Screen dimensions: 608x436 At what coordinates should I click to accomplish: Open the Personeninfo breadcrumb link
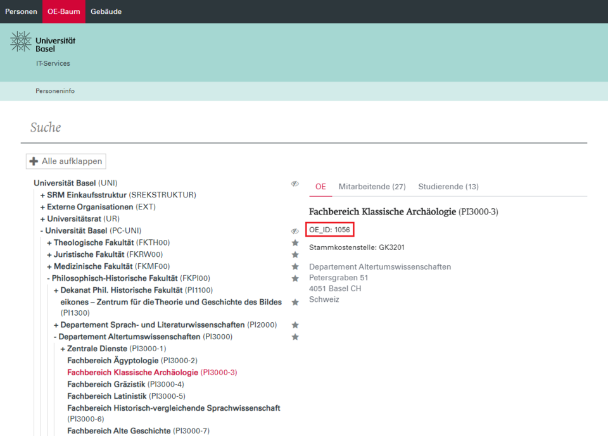coord(55,91)
